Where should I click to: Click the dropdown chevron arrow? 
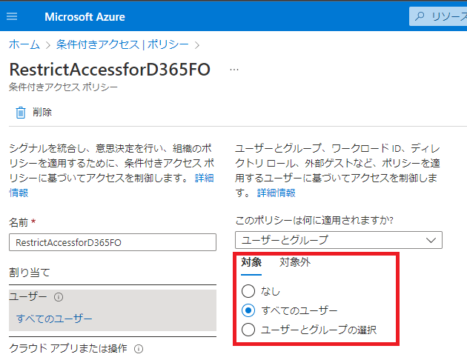pyautogui.click(x=431, y=240)
